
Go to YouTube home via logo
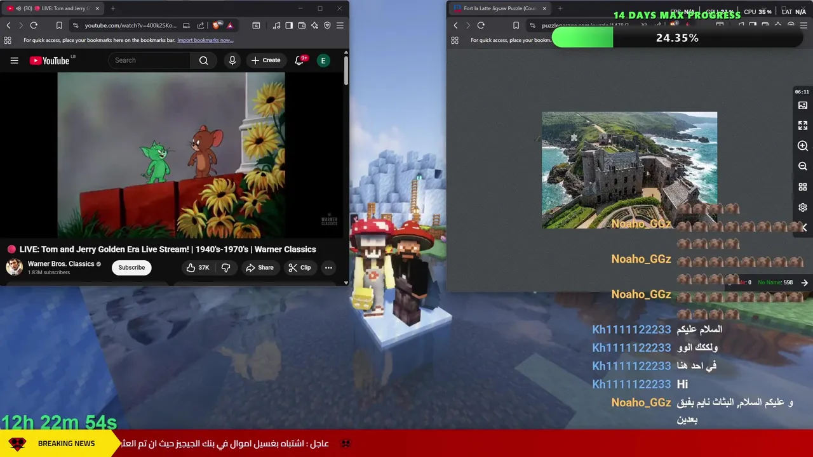click(x=50, y=60)
